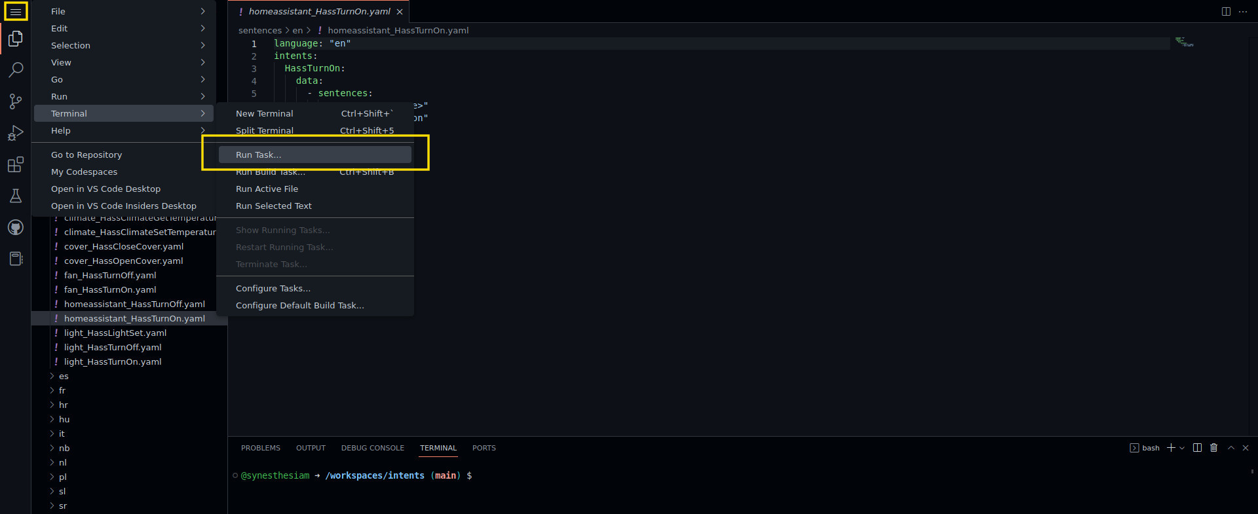Open the hamburger application menu
Viewport: 1258px width, 514px height.
pyautogui.click(x=16, y=11)
